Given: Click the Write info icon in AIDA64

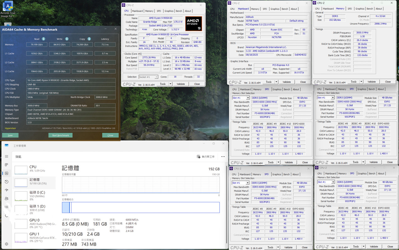Looking at the screenshot, I should (x=66, y=39).
